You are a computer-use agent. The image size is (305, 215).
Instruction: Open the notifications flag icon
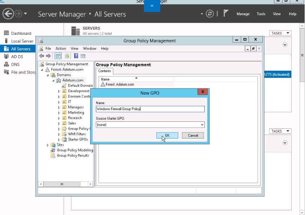pos(226,13)
